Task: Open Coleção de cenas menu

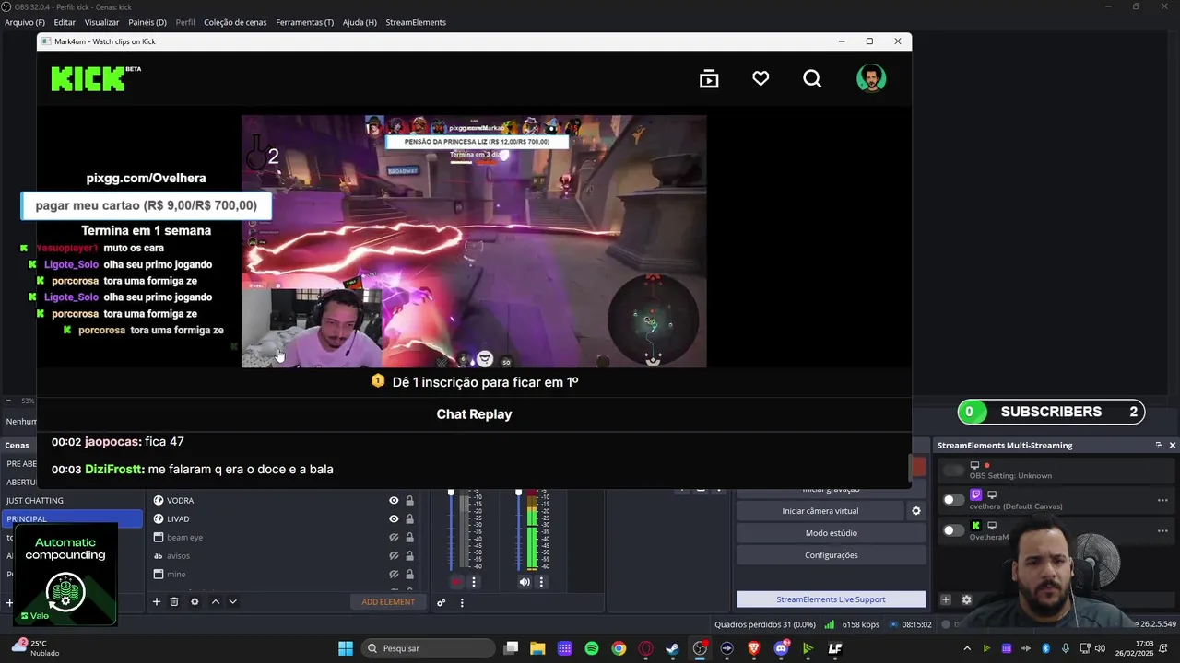Action: tap(235, 22)
